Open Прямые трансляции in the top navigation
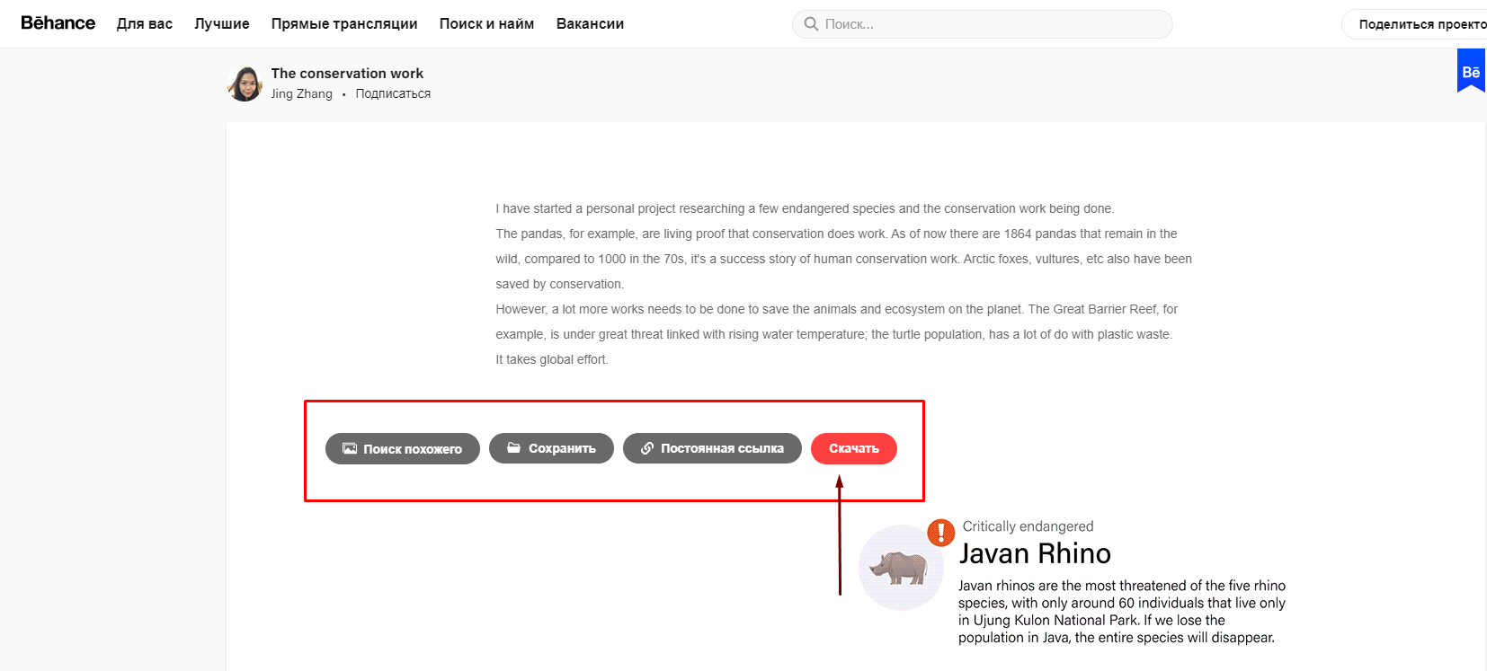Viewport: 1487px width, 671px height. tap(344, 24)
